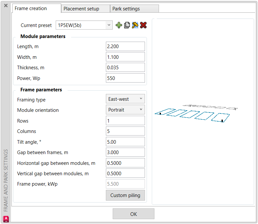258x224 pixels.
Task: Focus the Power, Wp input field
Action: click(x=125, y=78)
